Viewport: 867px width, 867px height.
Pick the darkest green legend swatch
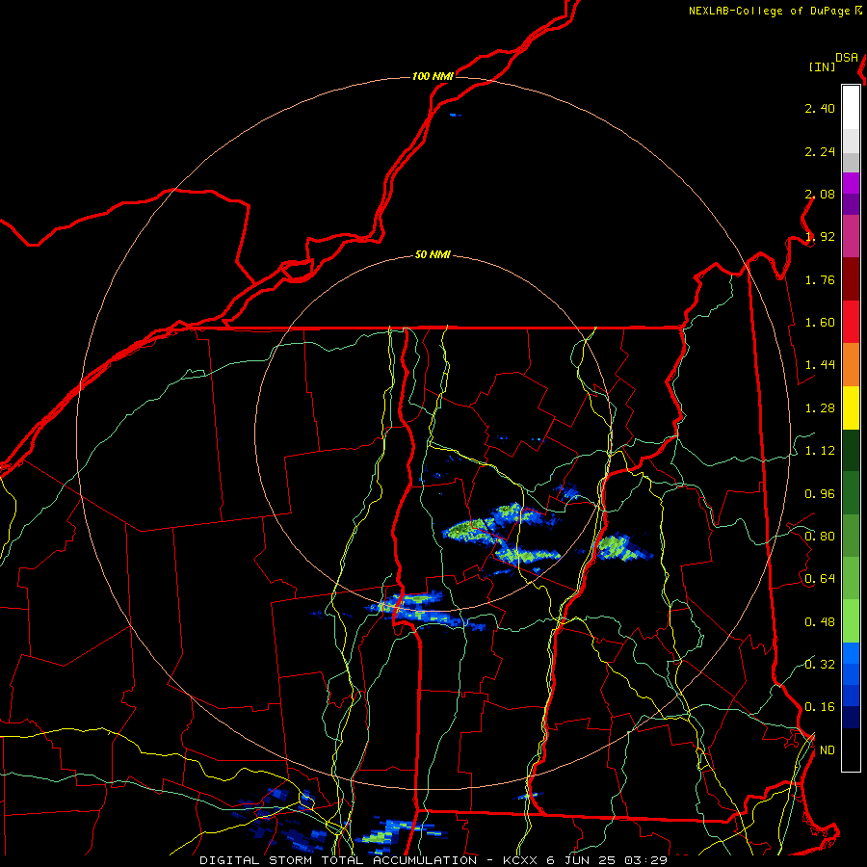coord(851,451)
